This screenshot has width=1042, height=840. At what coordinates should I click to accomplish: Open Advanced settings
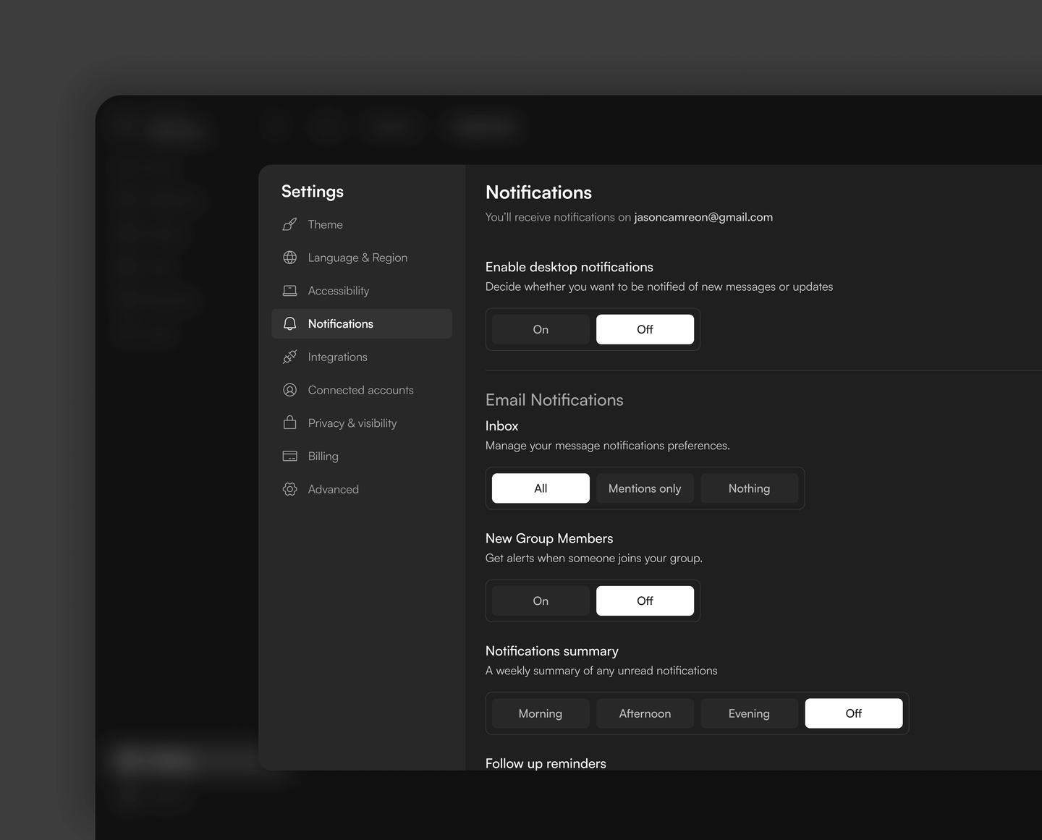(362, 489)
